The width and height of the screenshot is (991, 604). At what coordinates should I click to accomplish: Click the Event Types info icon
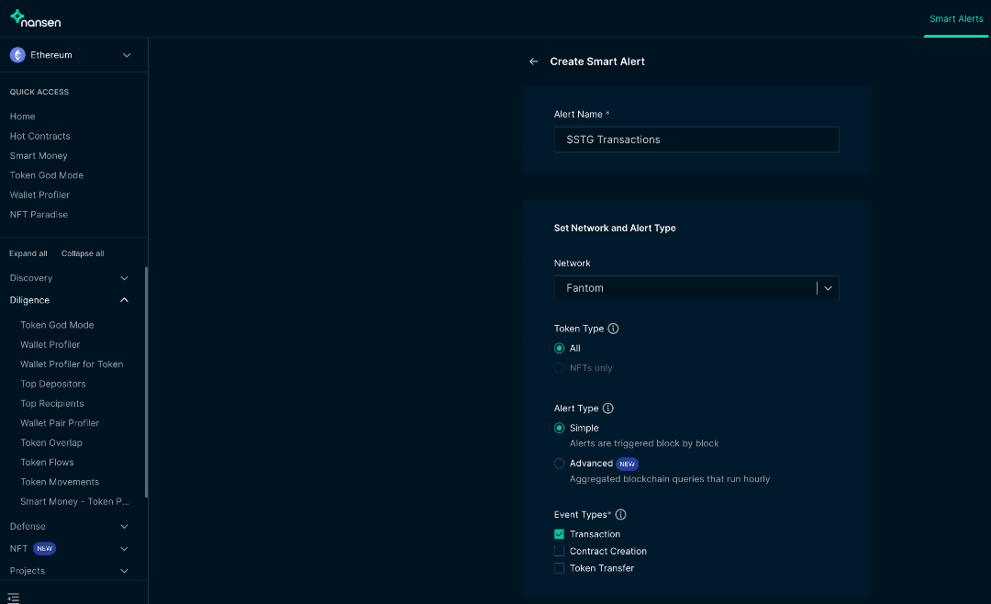pos(621,515)
